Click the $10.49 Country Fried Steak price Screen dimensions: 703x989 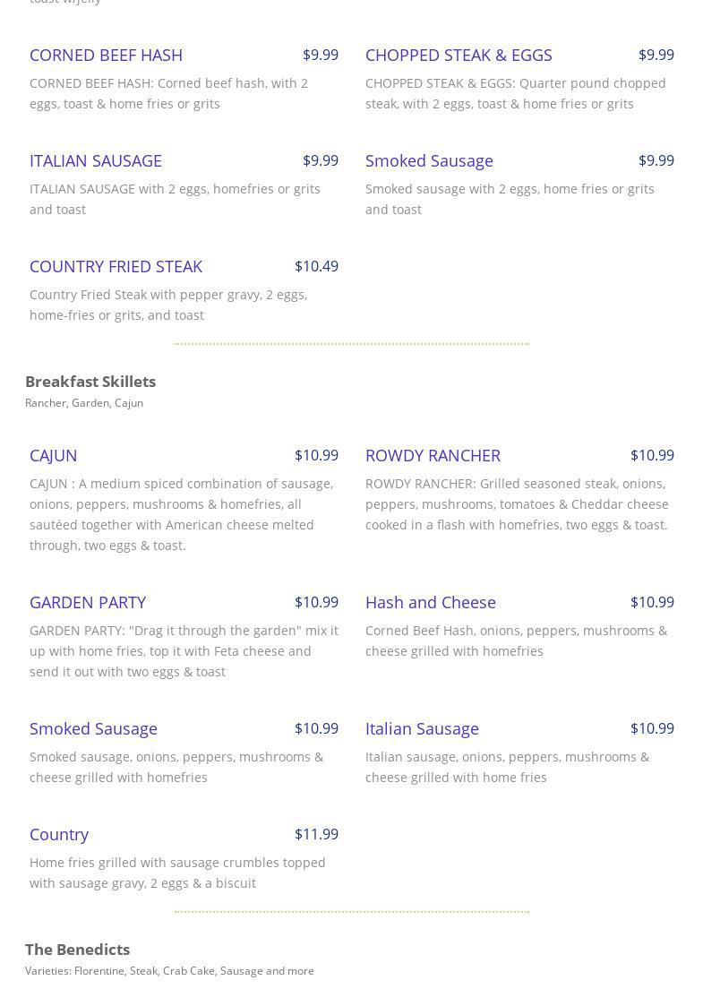click(316, 266)
